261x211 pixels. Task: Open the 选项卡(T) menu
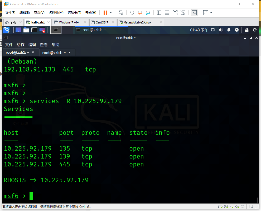pyautogui.click(x=74, y=13)
